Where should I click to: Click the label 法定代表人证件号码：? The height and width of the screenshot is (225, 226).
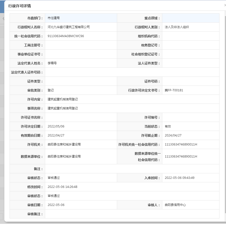[x=27, y=72]
